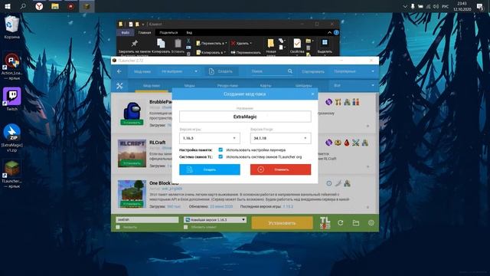Click the refresh icon in the green bar
The width and height of the screenshot is (490, 276).
coord(341,223)
